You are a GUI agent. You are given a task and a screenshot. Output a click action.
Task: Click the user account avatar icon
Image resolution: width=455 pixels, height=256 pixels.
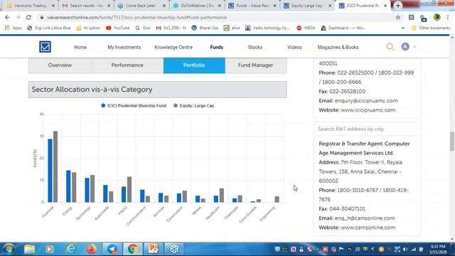(405, 46)
